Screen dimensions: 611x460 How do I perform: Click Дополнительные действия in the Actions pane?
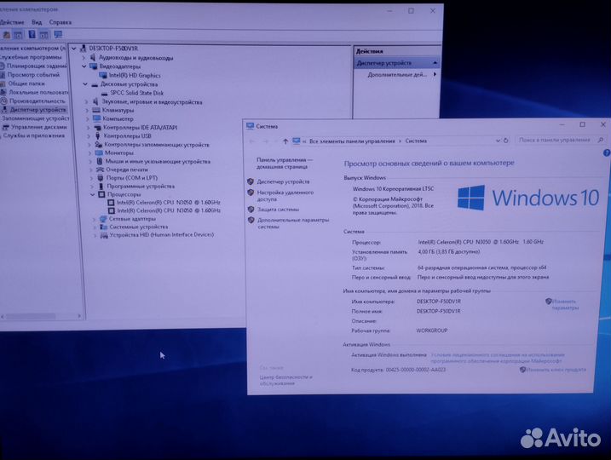pyautogui.click(x=396, y=75)
